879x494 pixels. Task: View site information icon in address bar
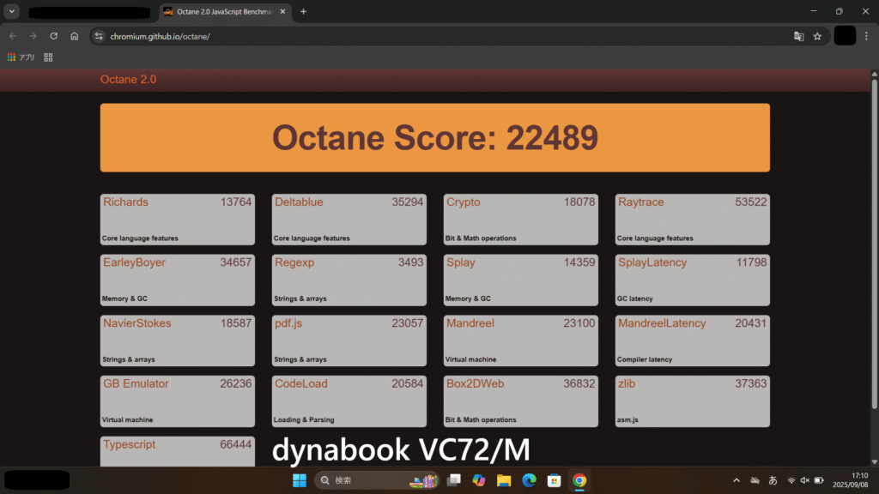(100, 36)
